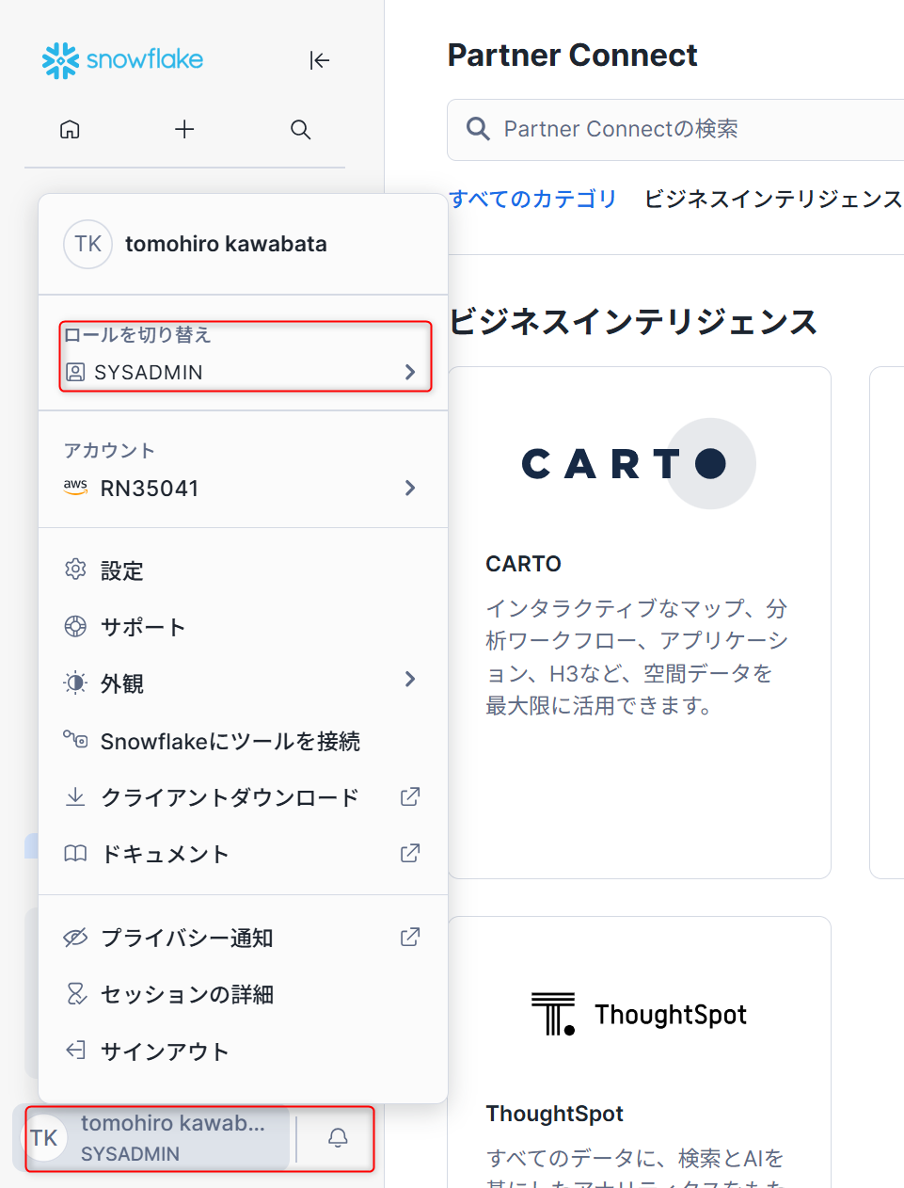Go to the home icon

tap(70, 129)
